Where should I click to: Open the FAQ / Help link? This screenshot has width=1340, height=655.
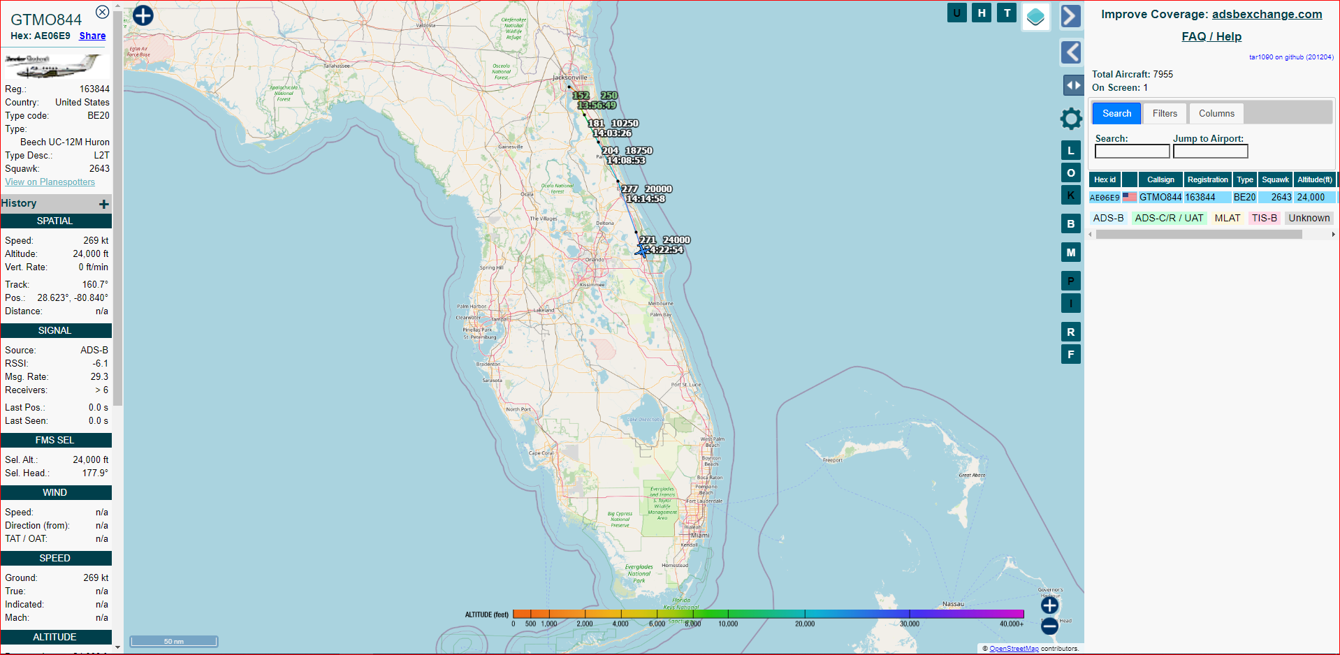pos(1211,36)
